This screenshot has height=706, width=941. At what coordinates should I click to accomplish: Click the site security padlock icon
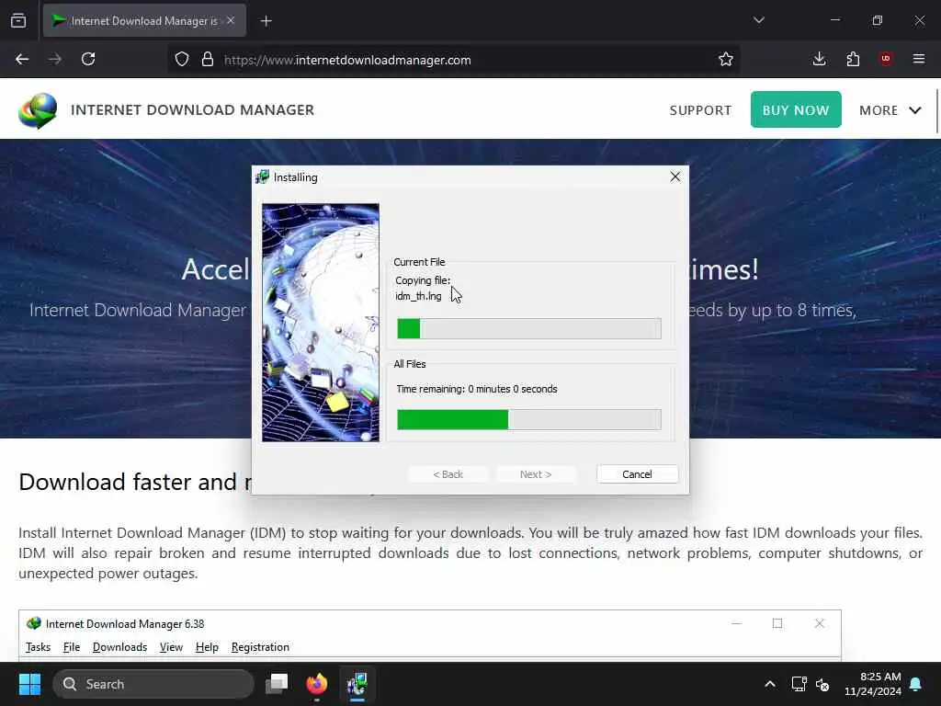point(208,60)
